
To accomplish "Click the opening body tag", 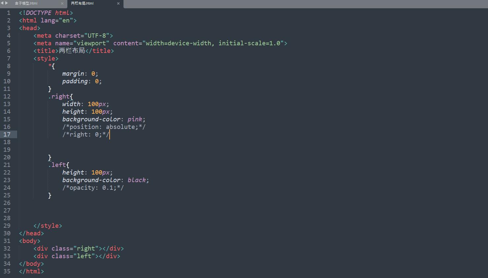I will [30, 241].
